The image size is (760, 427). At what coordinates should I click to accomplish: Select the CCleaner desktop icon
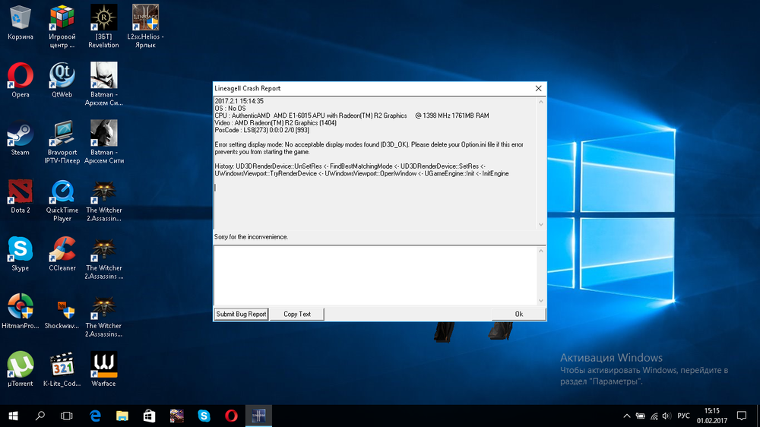click(x=62, y=249)
